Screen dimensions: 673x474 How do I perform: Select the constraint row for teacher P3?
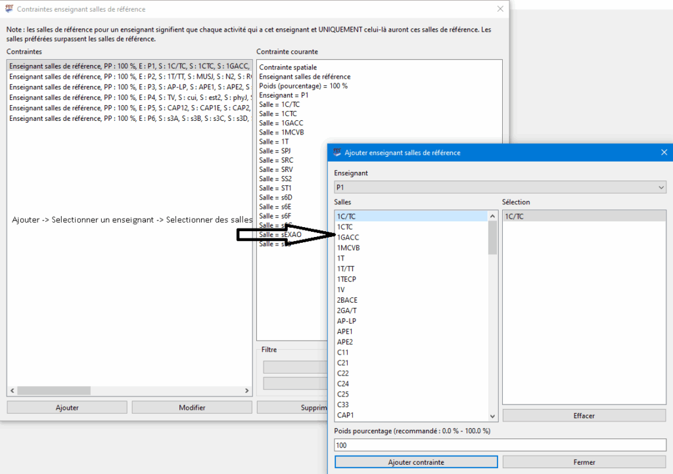click(x=129, y=87)
